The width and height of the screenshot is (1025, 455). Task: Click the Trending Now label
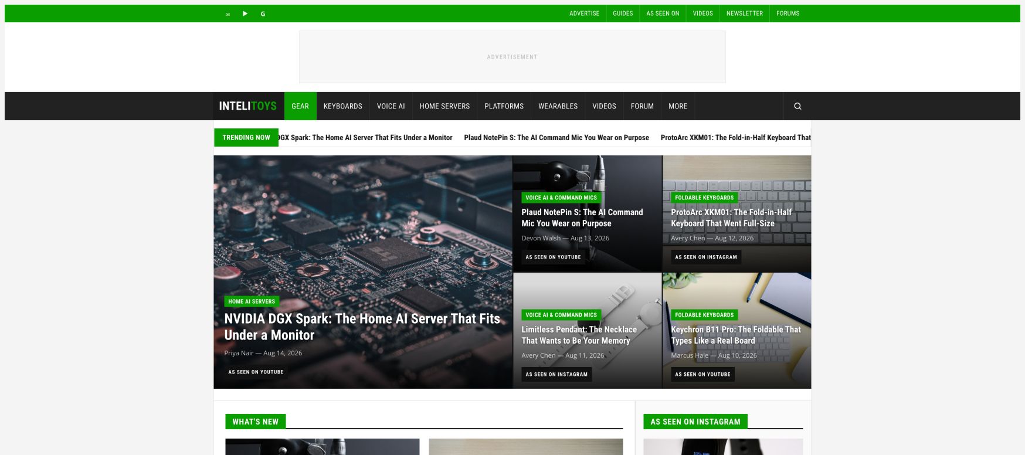click(x=246, y=138)
